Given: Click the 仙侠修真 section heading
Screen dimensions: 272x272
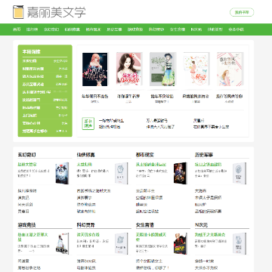Looking at the screenshot, I should click(x=85, y=155).
